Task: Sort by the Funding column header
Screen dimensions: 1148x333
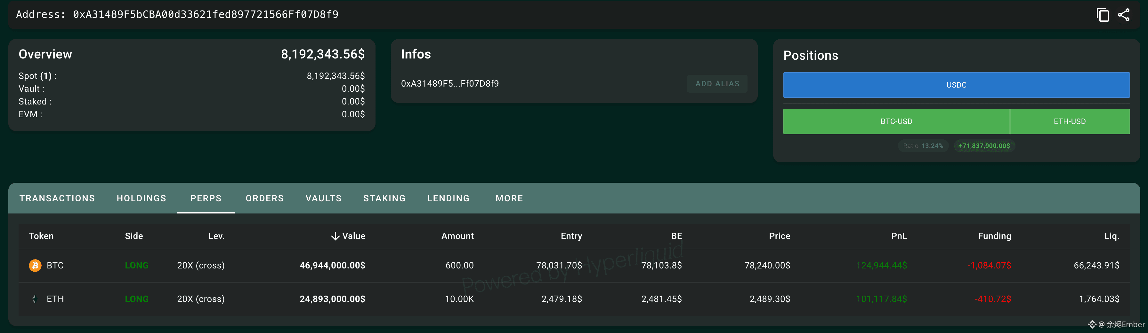Action: 994,236
